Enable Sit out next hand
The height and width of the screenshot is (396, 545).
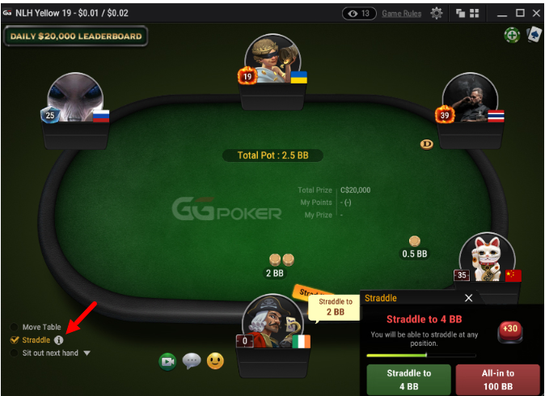pyautogui.click(x=15, y=353)
